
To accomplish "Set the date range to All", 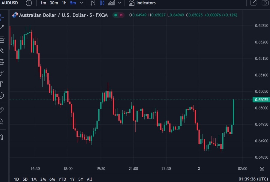I will [89, 179].
